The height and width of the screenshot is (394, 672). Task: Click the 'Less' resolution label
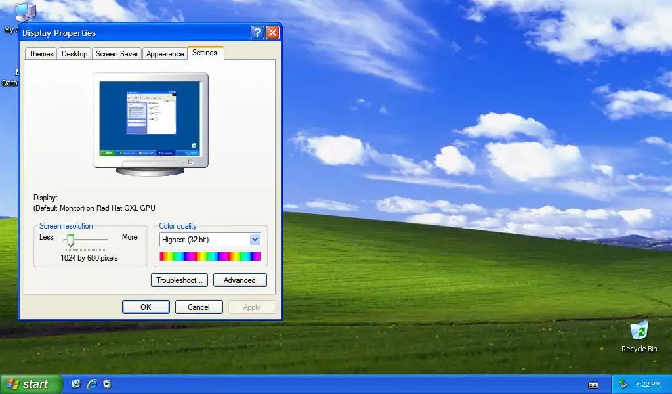pos(47,237)
